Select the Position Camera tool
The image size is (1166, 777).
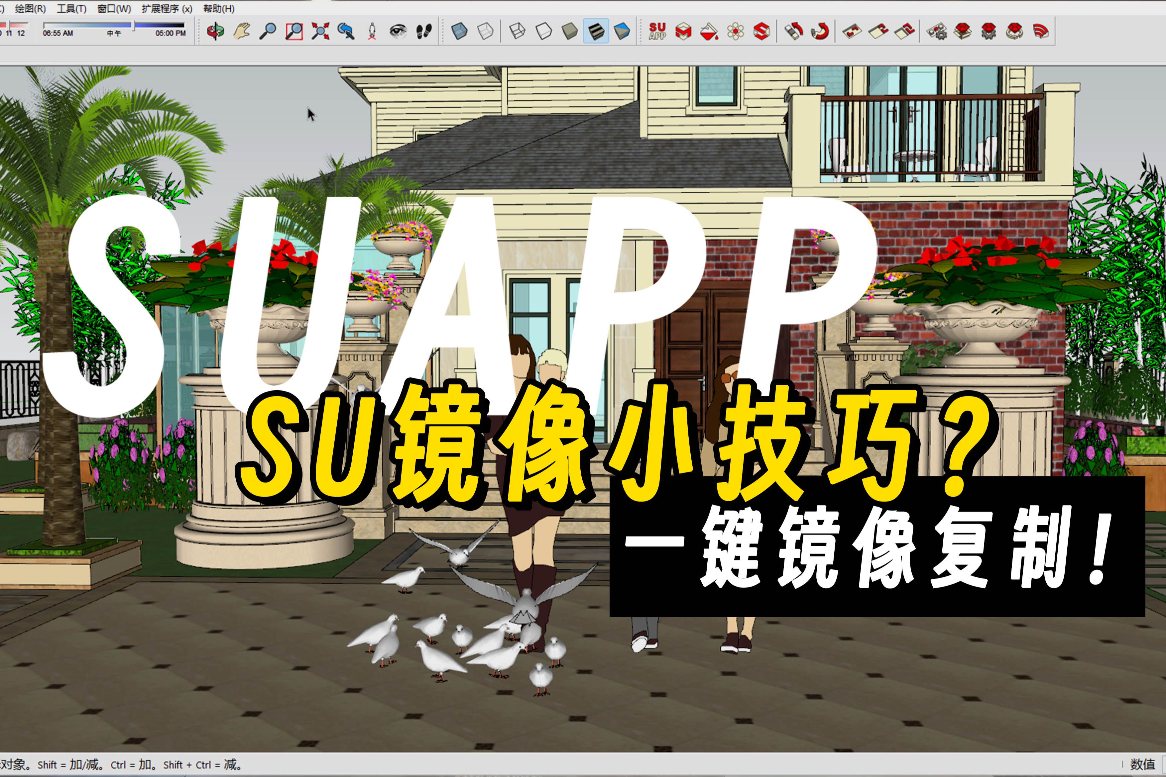coord(372,32)
